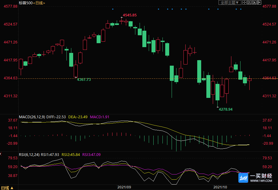The image size is (278, 190).
Task: Click the DEA:-23.49 value
Action: coord(78,117)
